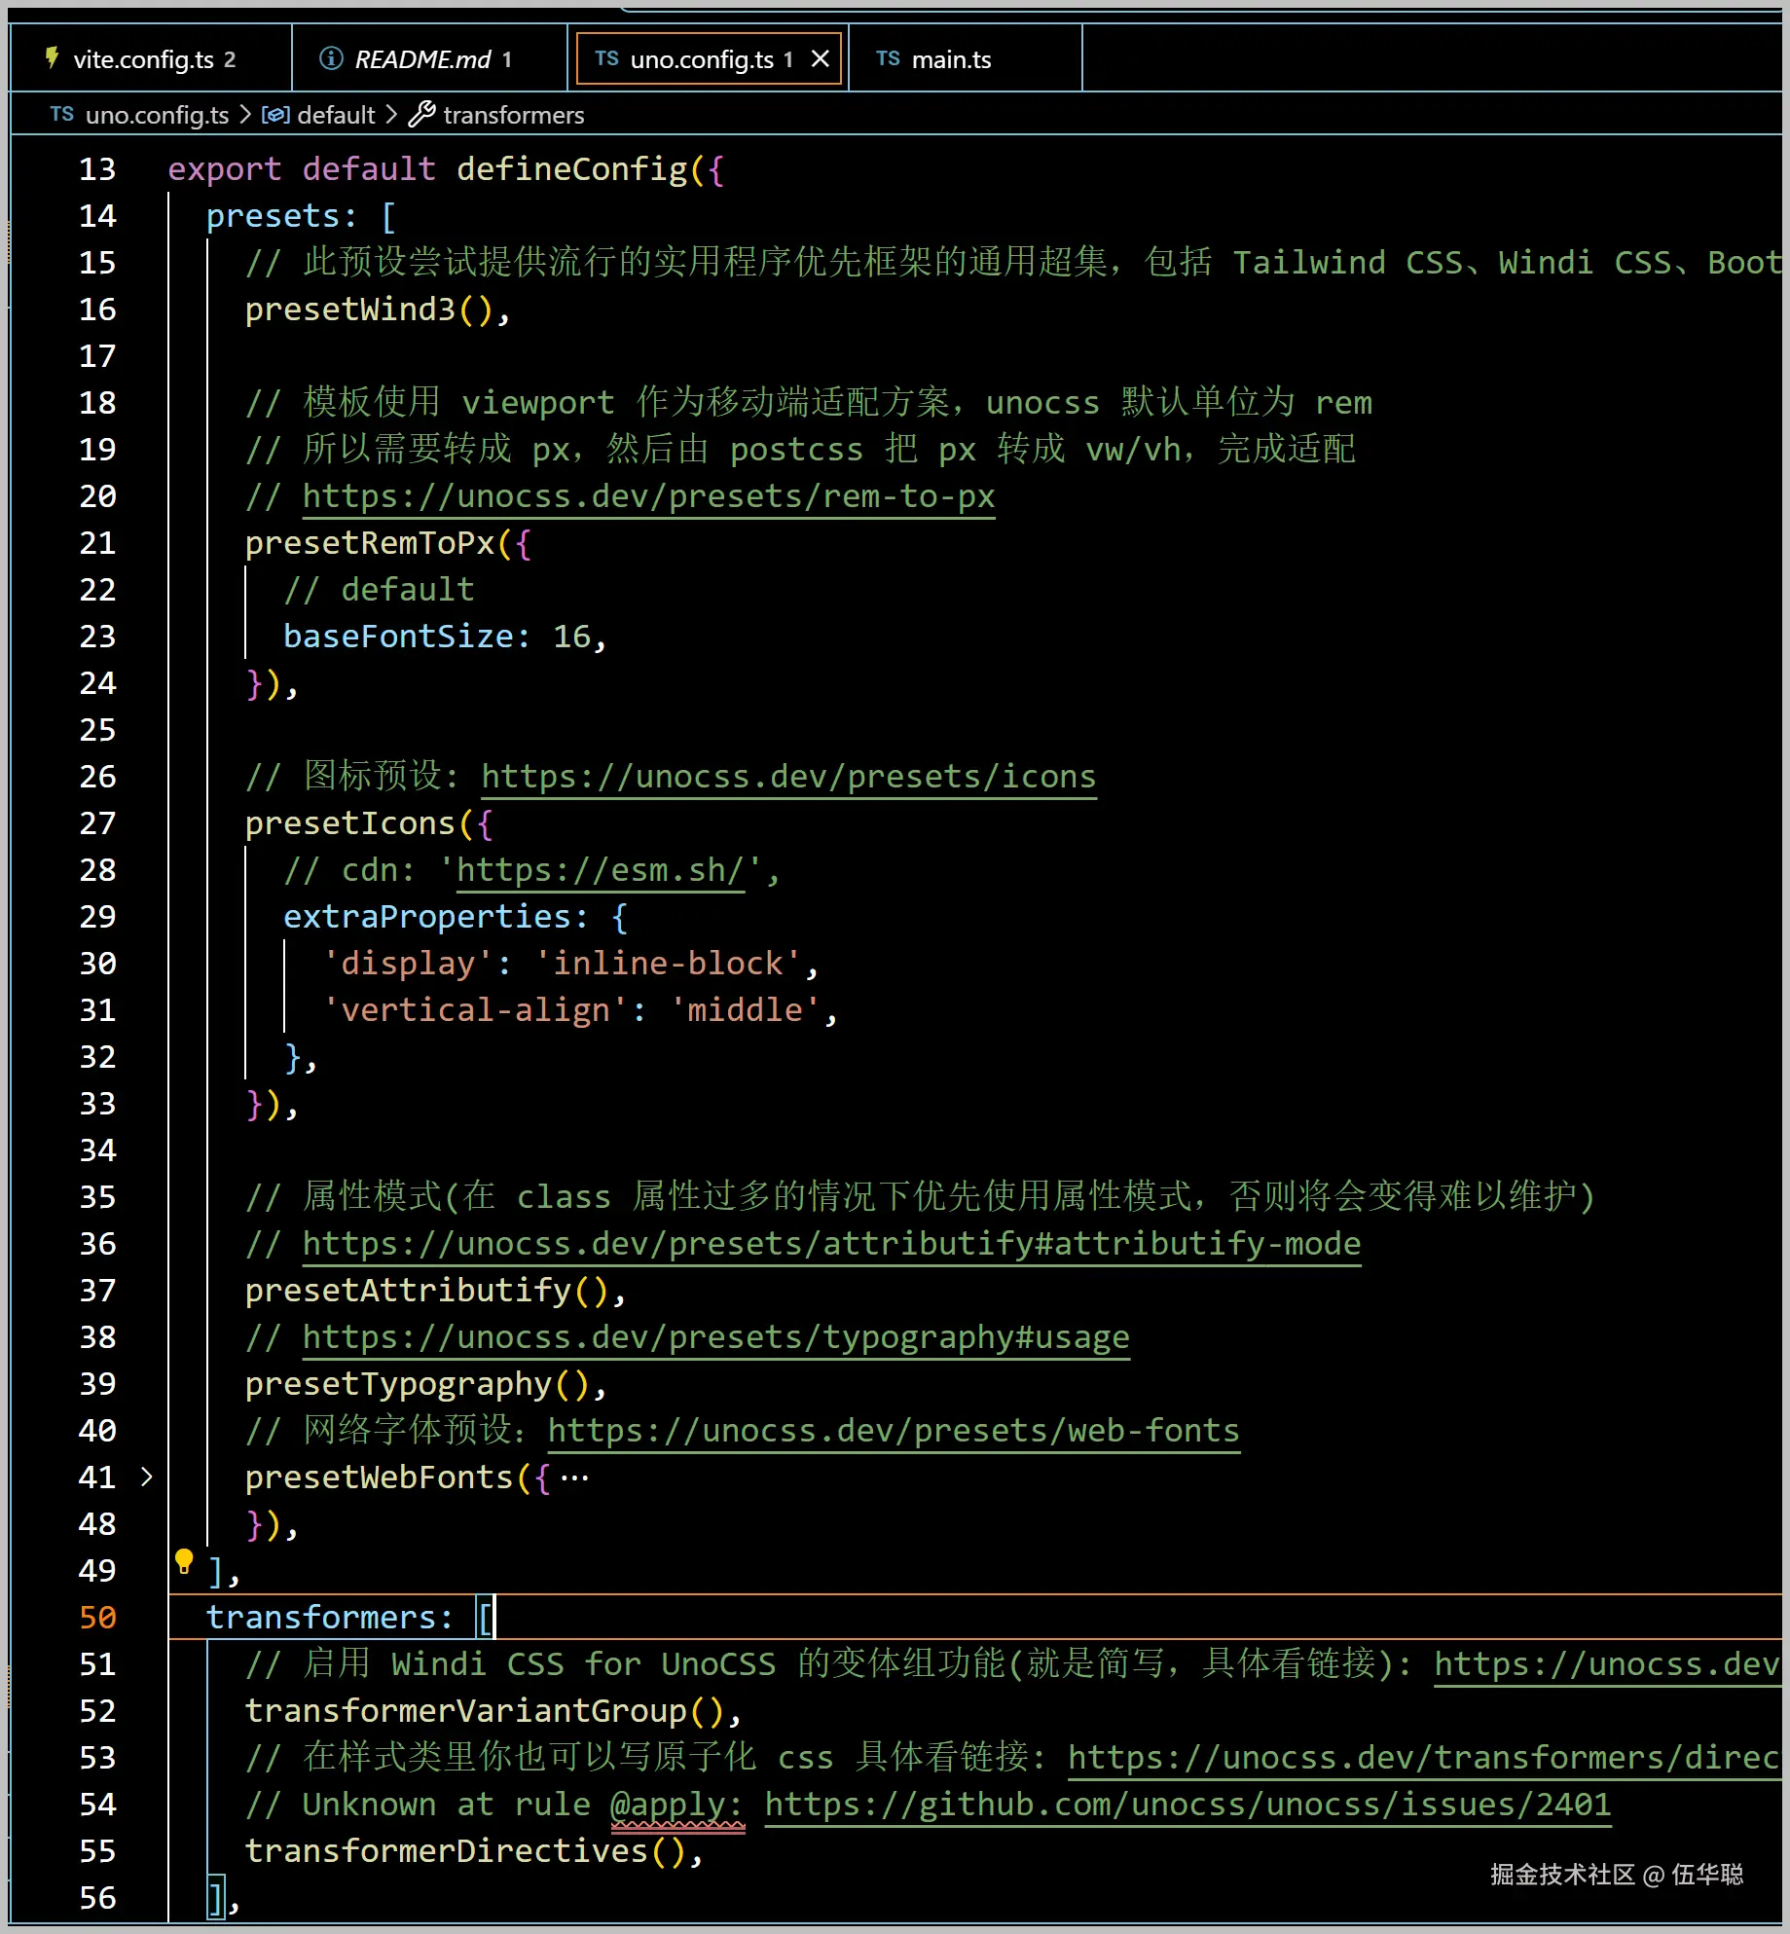Viewport: 1790px width, 1934px height.
Task: Click the folded code ellipsis after presetWebFonts
Action: pos(574,1478)
